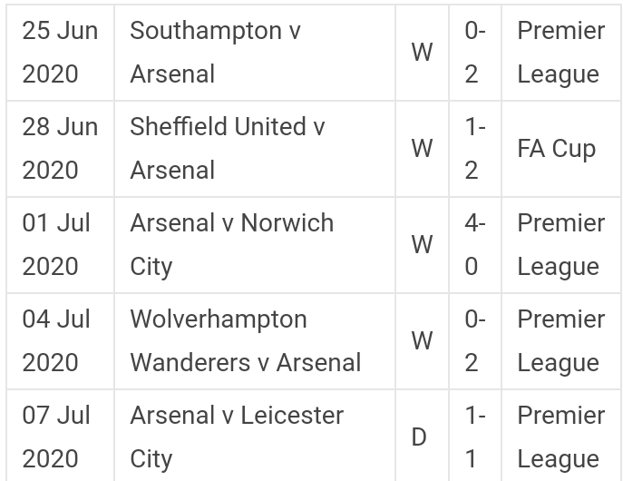The image size is (623, 481).
Task: Click the 01 Jul 2020 date cell
Action: tap(56, 245)
